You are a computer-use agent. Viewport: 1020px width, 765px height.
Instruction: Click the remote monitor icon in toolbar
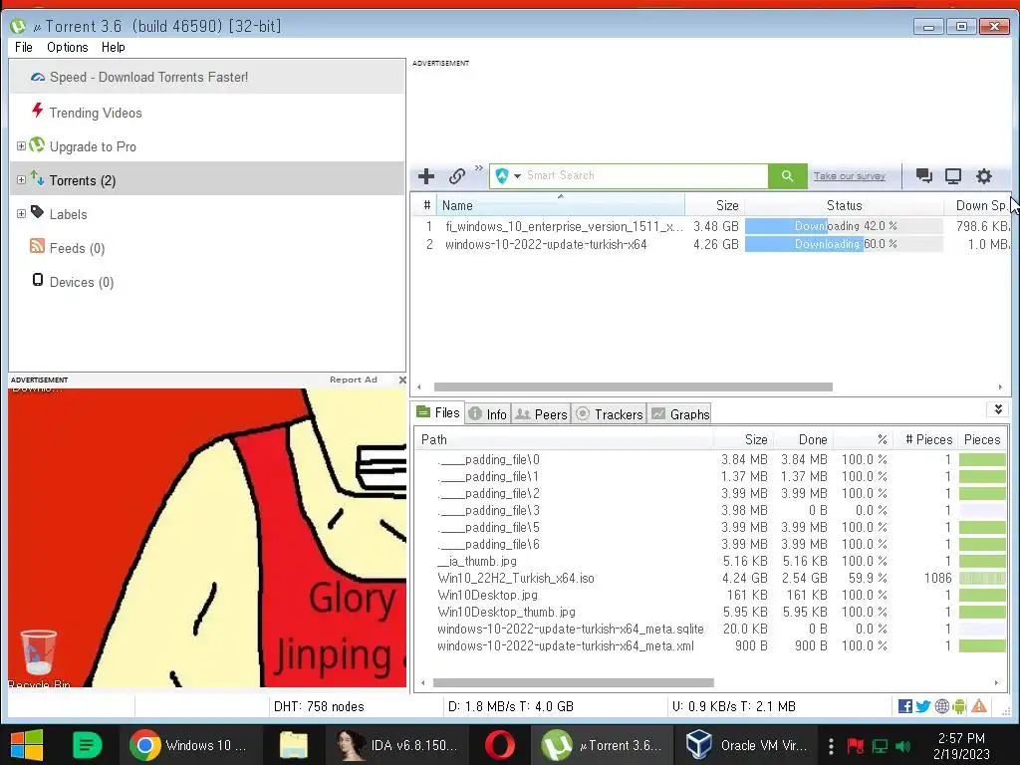click(953, 175)
